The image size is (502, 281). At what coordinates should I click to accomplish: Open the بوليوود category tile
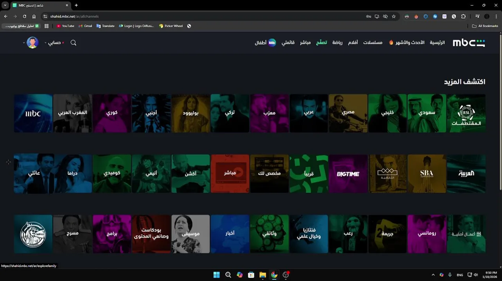[191, 113]
